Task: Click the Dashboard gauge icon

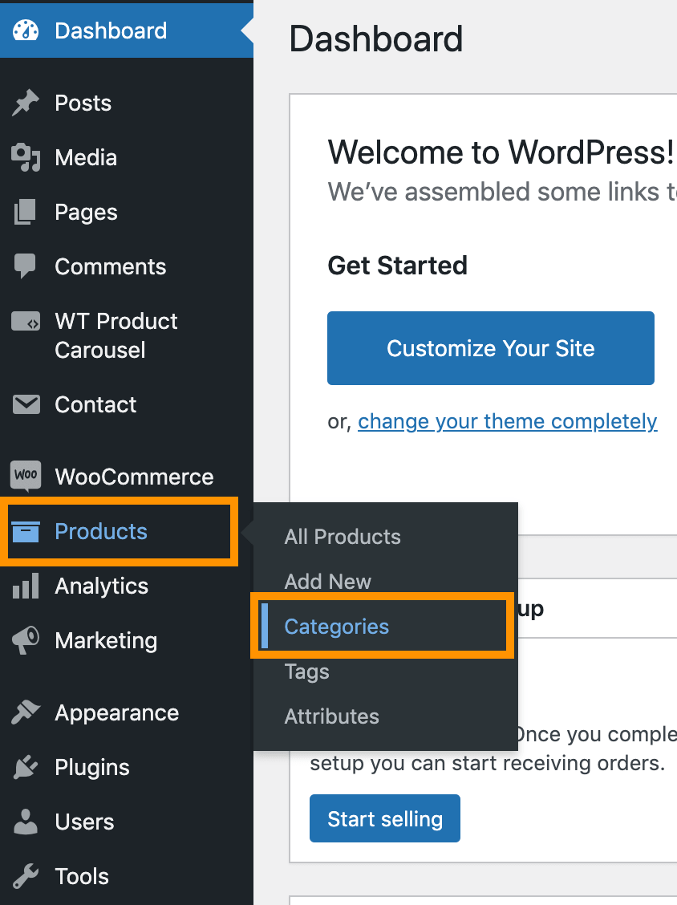Action: (x=26, y=30)
